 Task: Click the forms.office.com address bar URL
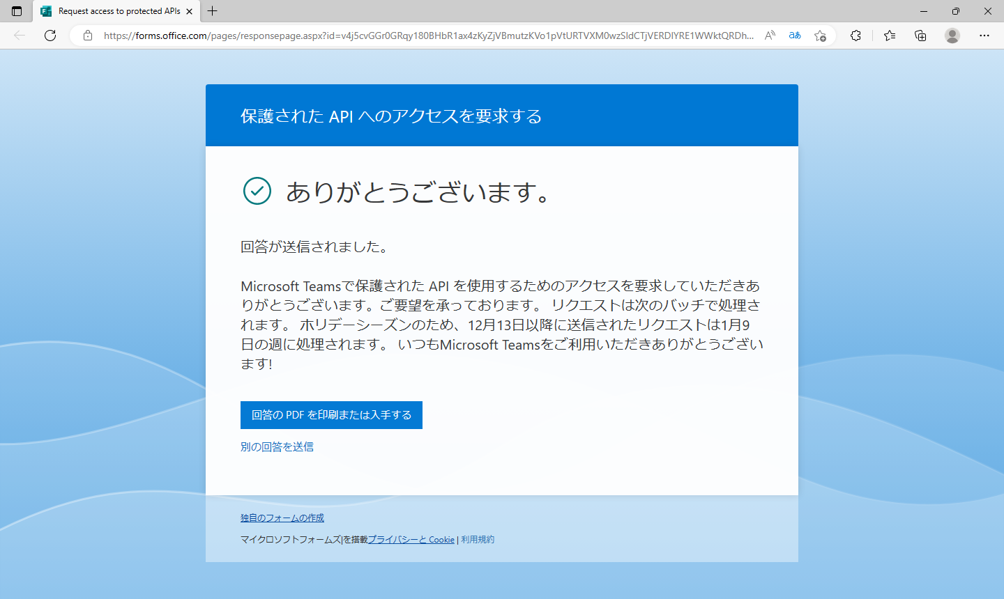(429, 36)
